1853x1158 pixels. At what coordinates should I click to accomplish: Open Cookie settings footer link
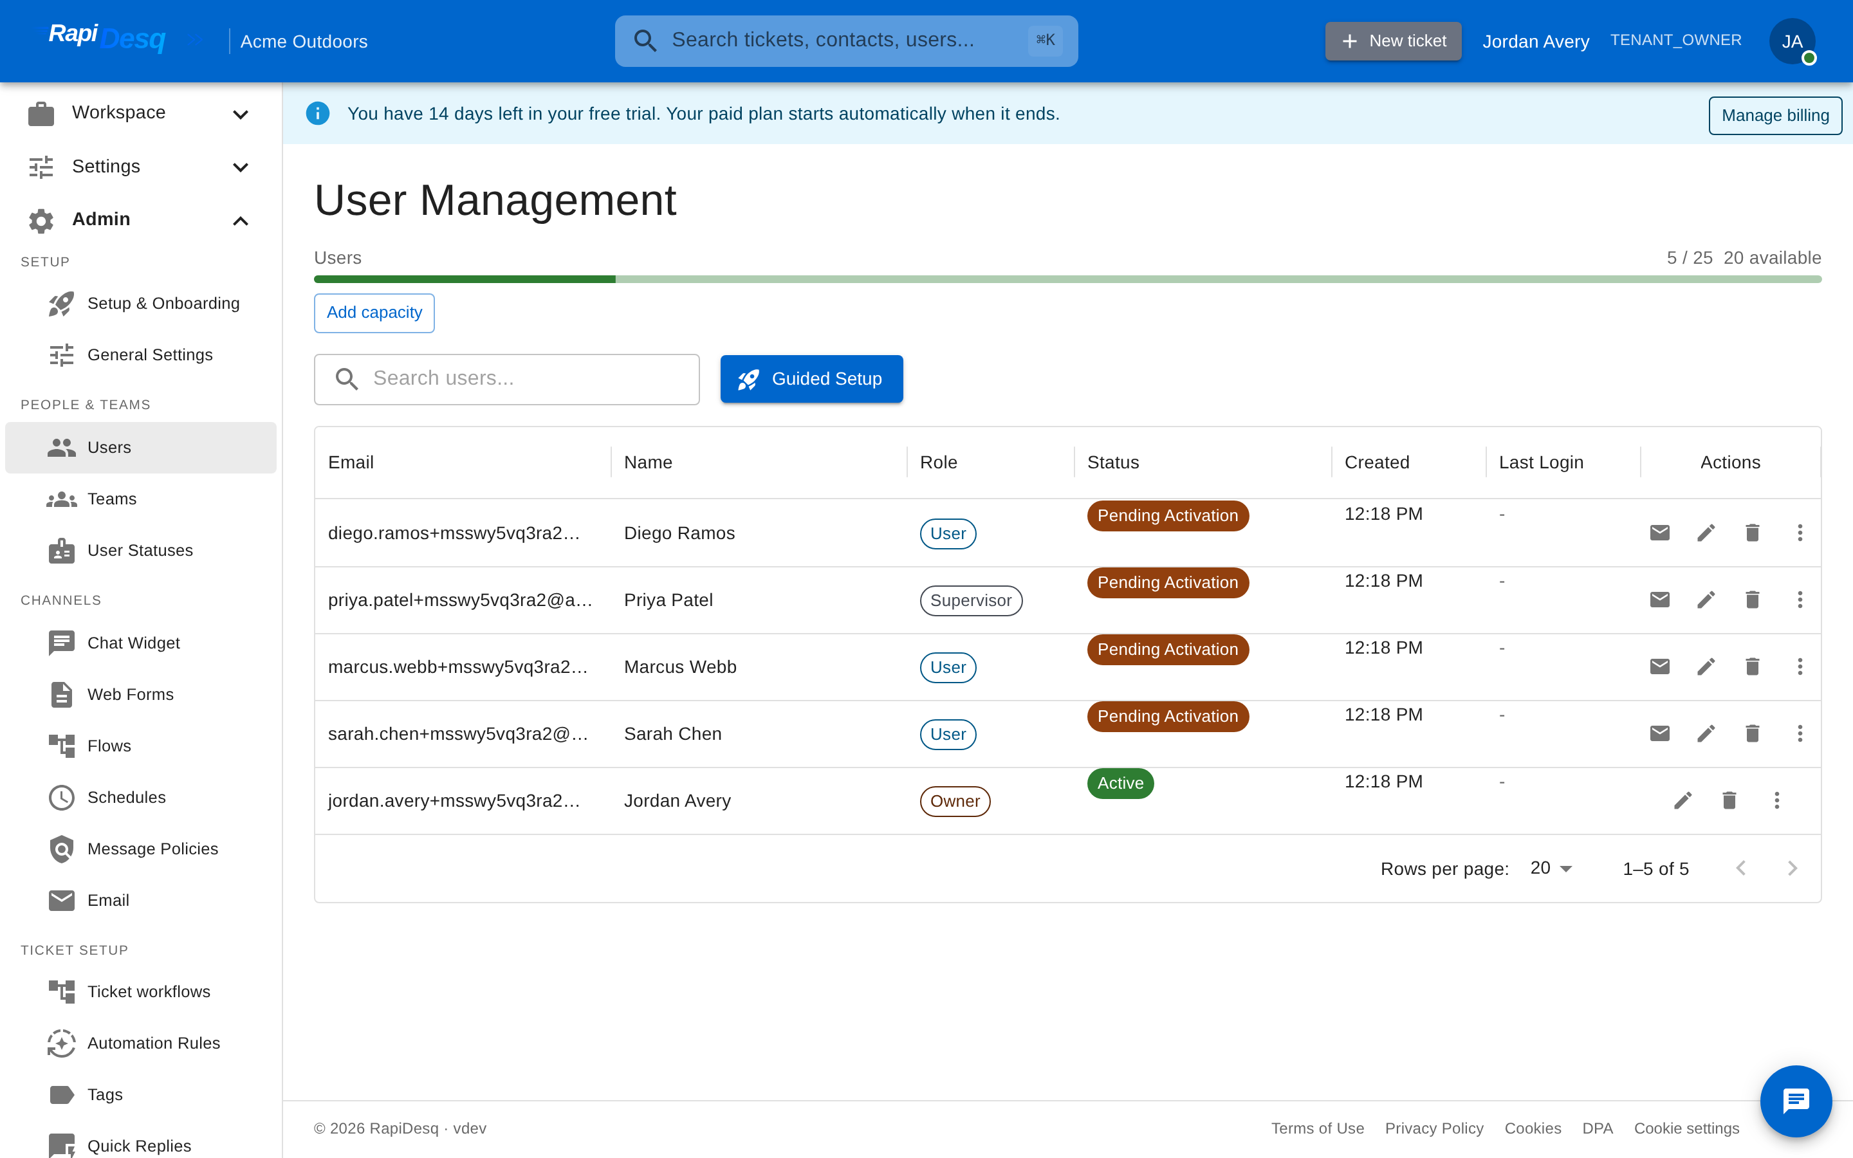tap(1686, 1128)
